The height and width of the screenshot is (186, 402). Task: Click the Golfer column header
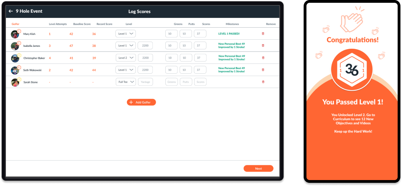(15, 24)
